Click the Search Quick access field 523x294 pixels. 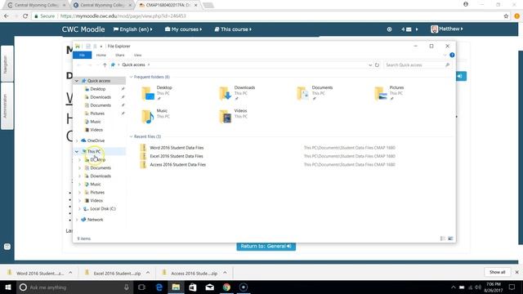tap(414, 65)
